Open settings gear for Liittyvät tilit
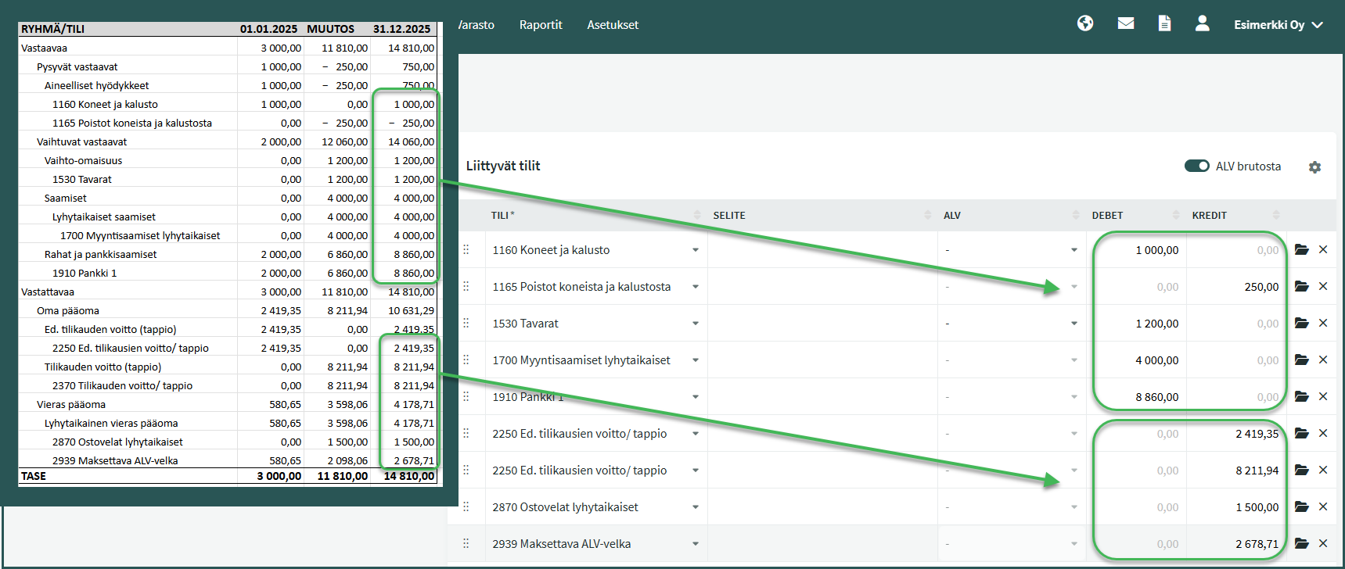This screenshot has width=1345, height=569. 1314,167
